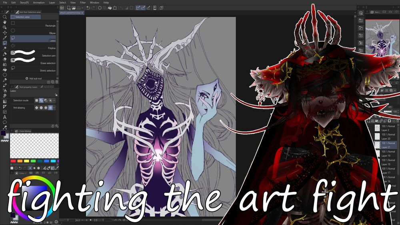Expand the Selection mode dropdown arrow

54,101
